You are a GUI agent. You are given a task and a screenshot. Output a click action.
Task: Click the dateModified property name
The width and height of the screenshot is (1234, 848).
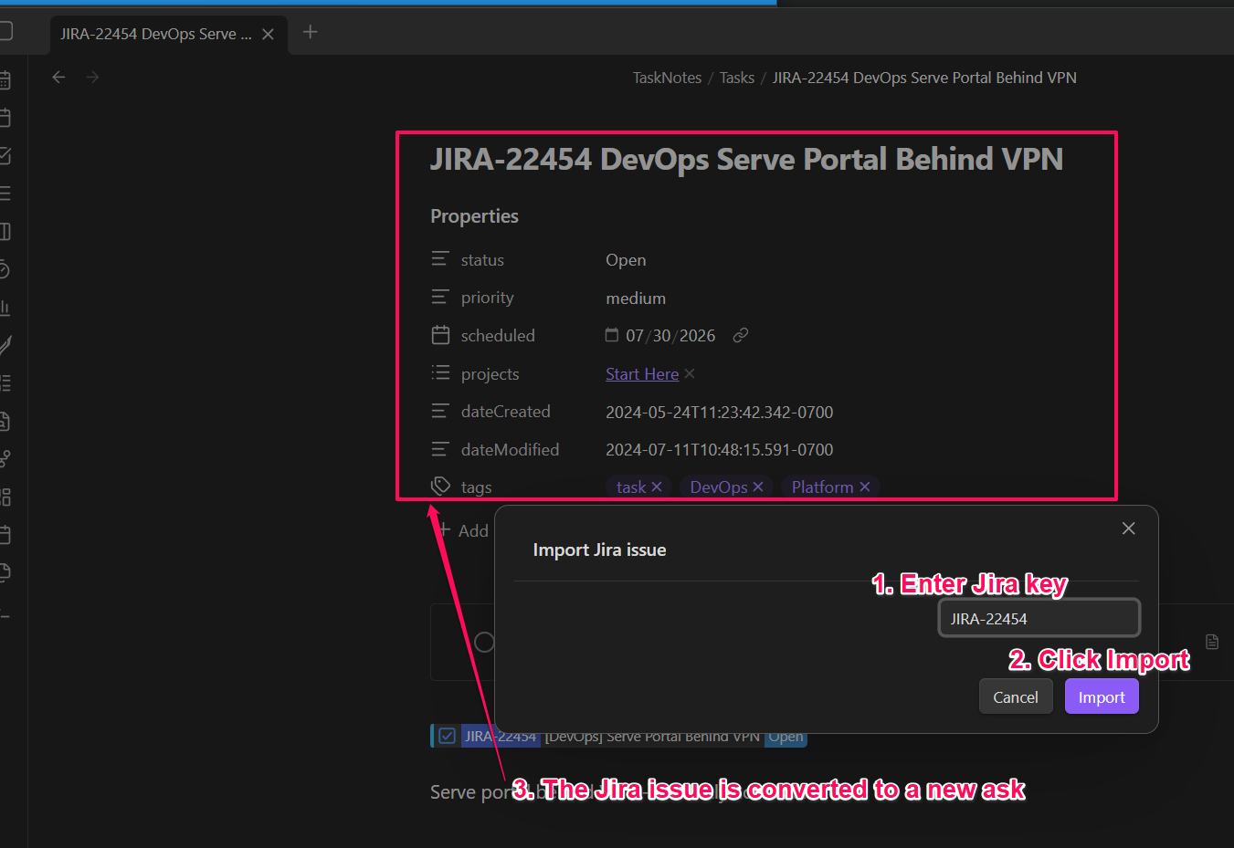[x=510, y=450]
